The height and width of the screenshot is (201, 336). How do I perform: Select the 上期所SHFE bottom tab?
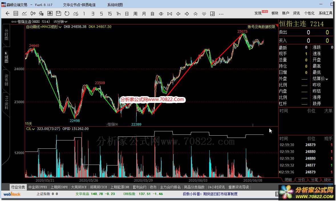pyautogui.click(x=59, y=187)
